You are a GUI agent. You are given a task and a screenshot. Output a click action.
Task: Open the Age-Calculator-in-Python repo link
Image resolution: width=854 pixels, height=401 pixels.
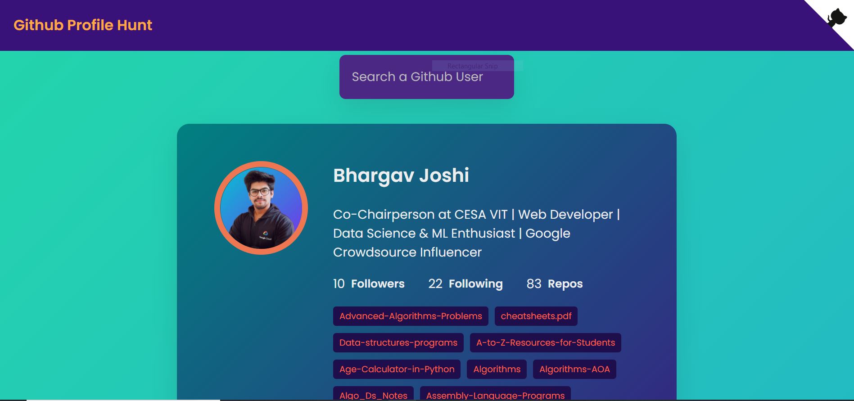tap(397, 369)
